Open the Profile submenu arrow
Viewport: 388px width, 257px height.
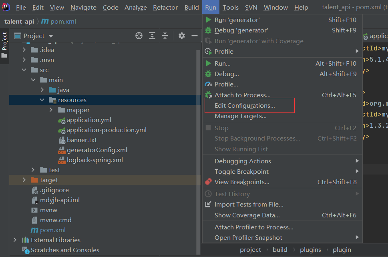[x=358, y=51]
